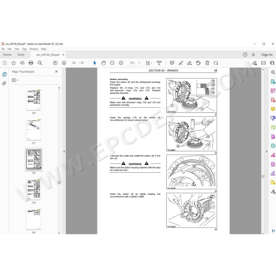Click the Save file icon

point(5,63)
